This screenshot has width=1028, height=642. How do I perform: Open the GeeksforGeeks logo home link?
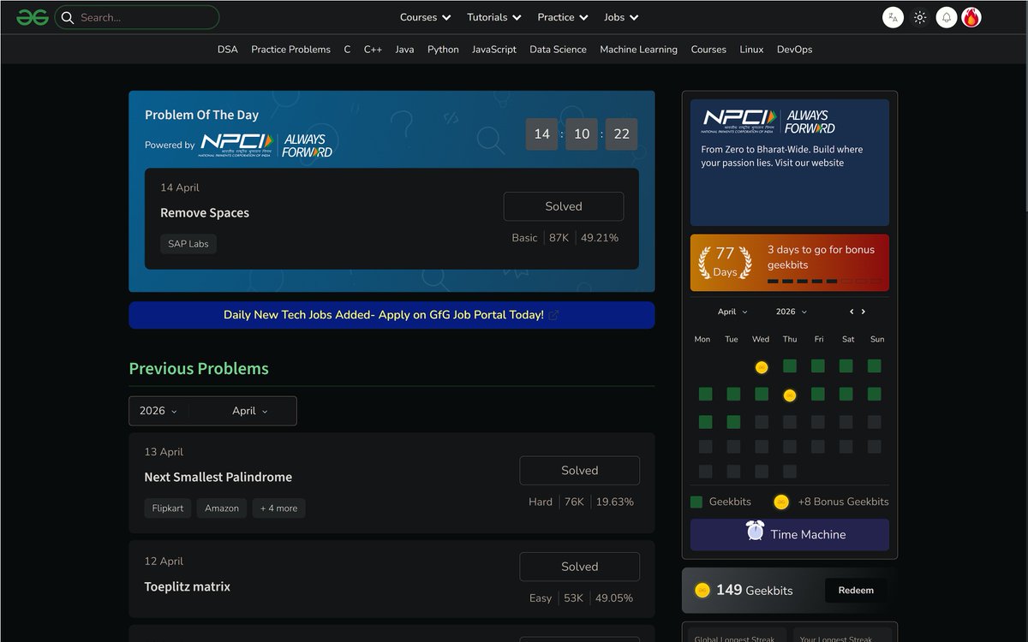pyautogui.click(x=33, y=17)
